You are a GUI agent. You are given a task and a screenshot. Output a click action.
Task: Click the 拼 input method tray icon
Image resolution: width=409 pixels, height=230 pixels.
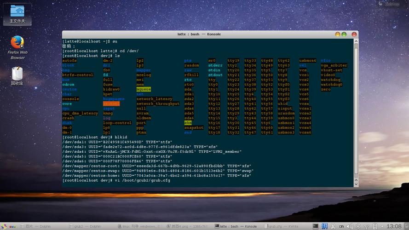coord(324,226)
